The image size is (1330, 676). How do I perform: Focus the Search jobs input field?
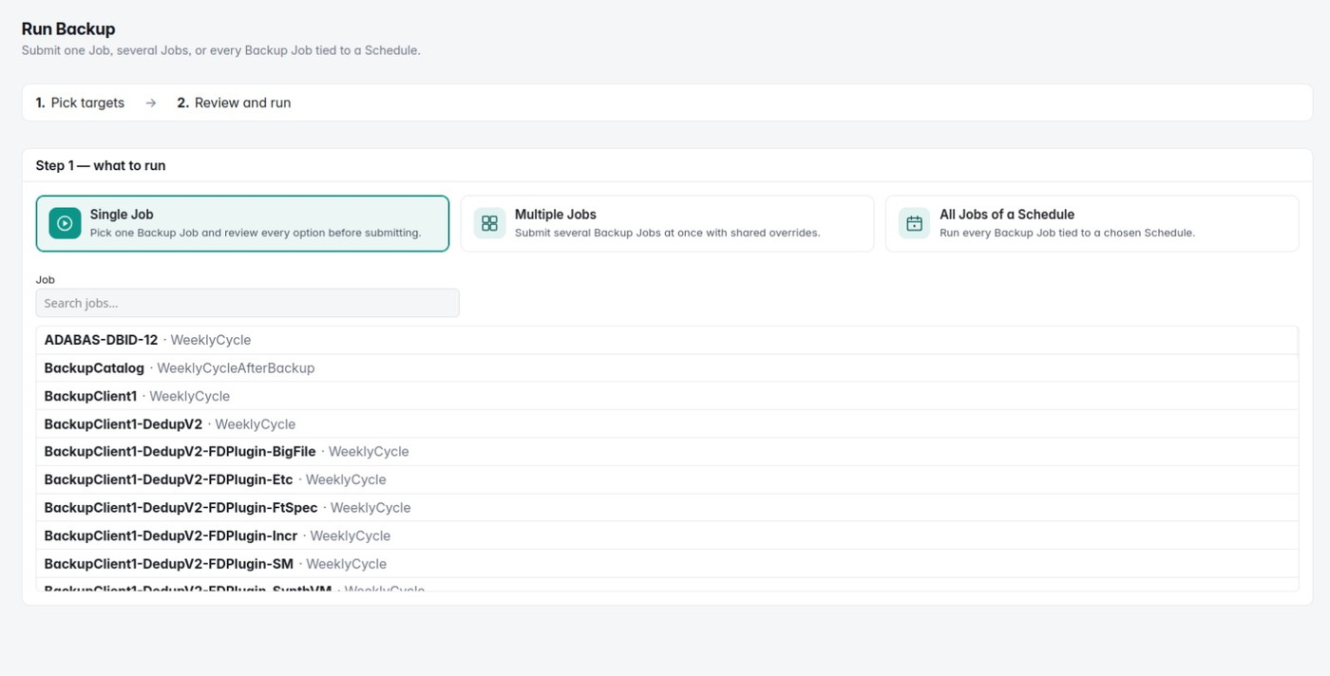247,303
